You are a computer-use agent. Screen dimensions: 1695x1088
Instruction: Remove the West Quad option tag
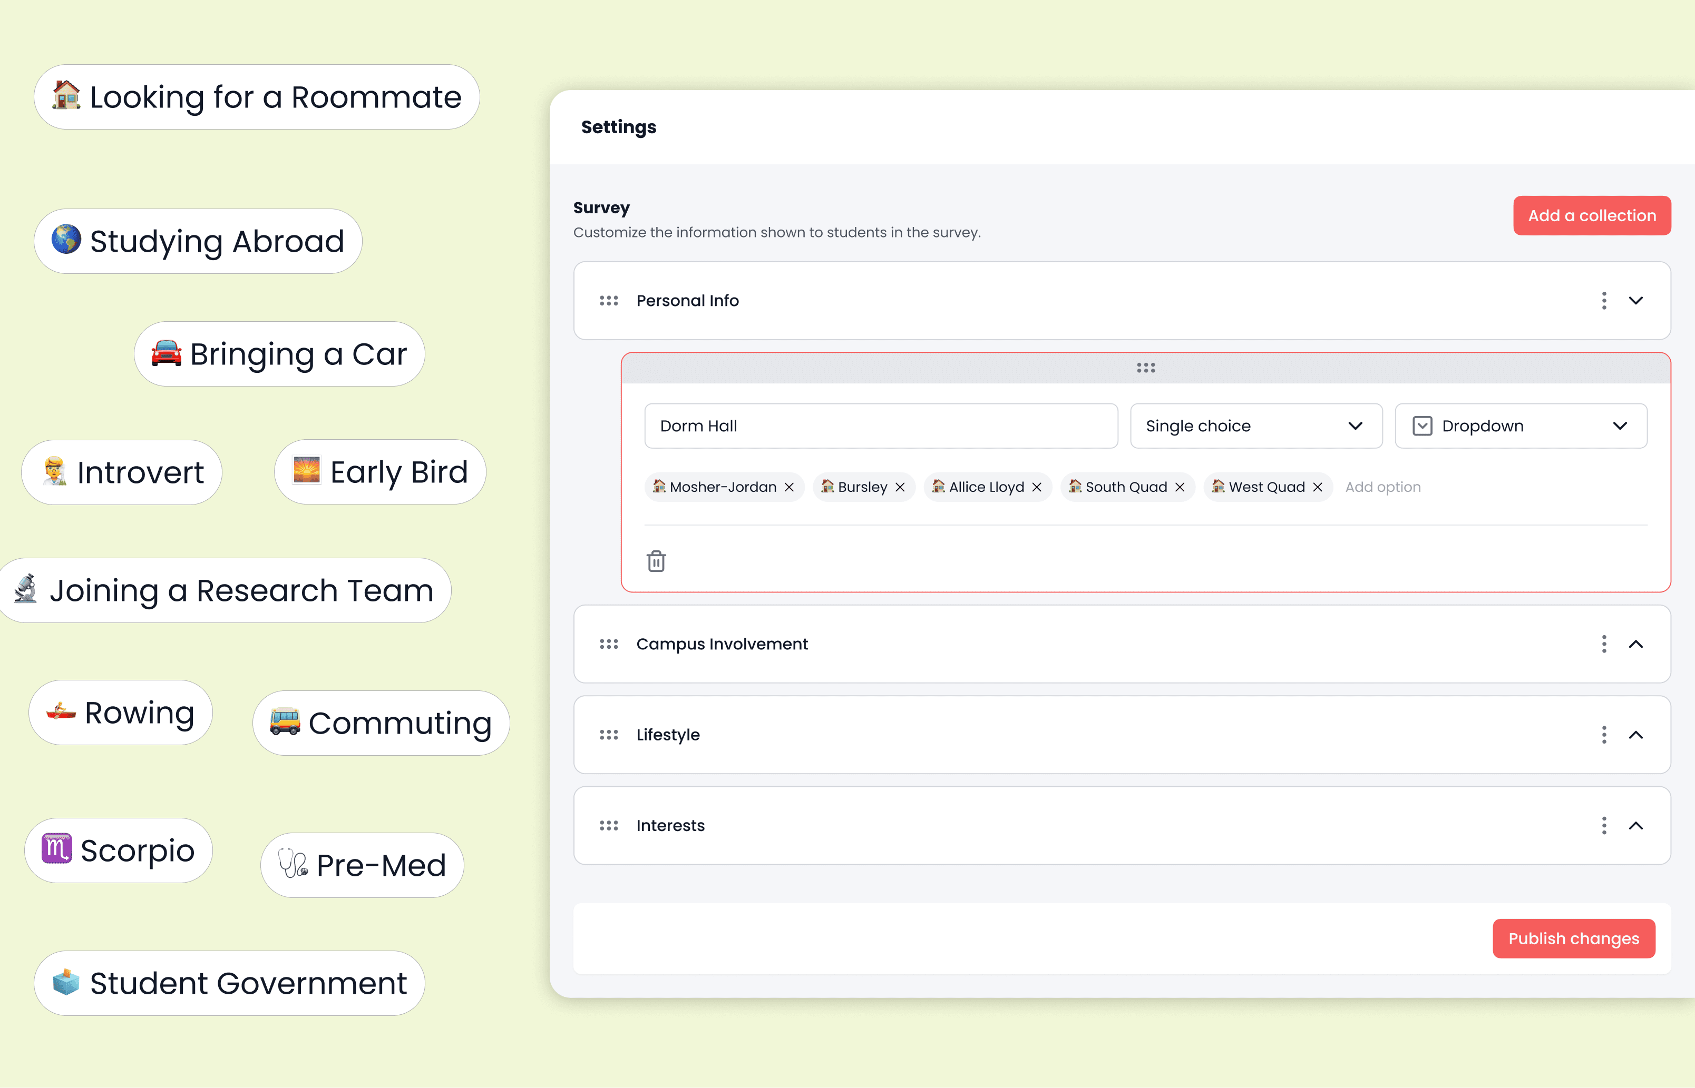pyautogui.click(x=1318, y=488)
